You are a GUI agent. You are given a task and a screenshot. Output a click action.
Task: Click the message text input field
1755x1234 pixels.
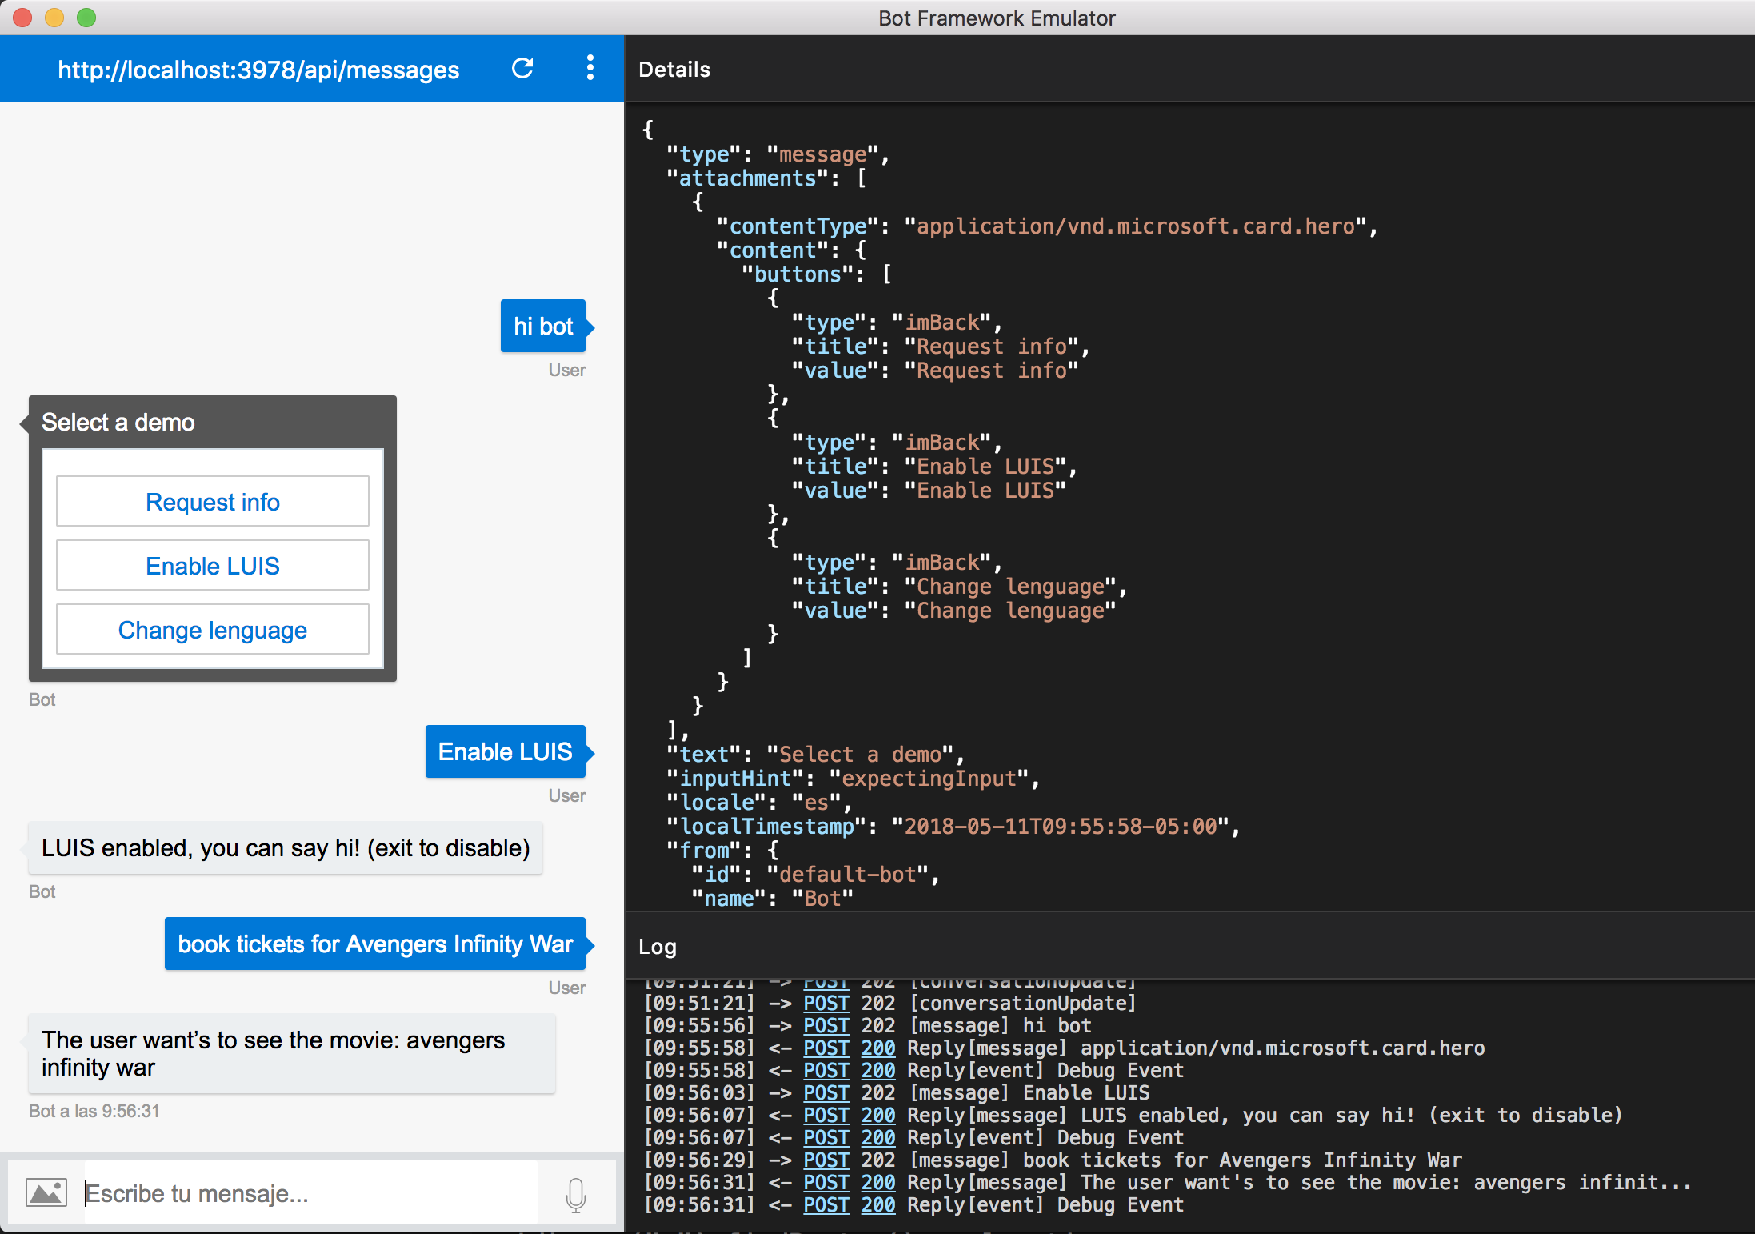[x=312, y=1193]
